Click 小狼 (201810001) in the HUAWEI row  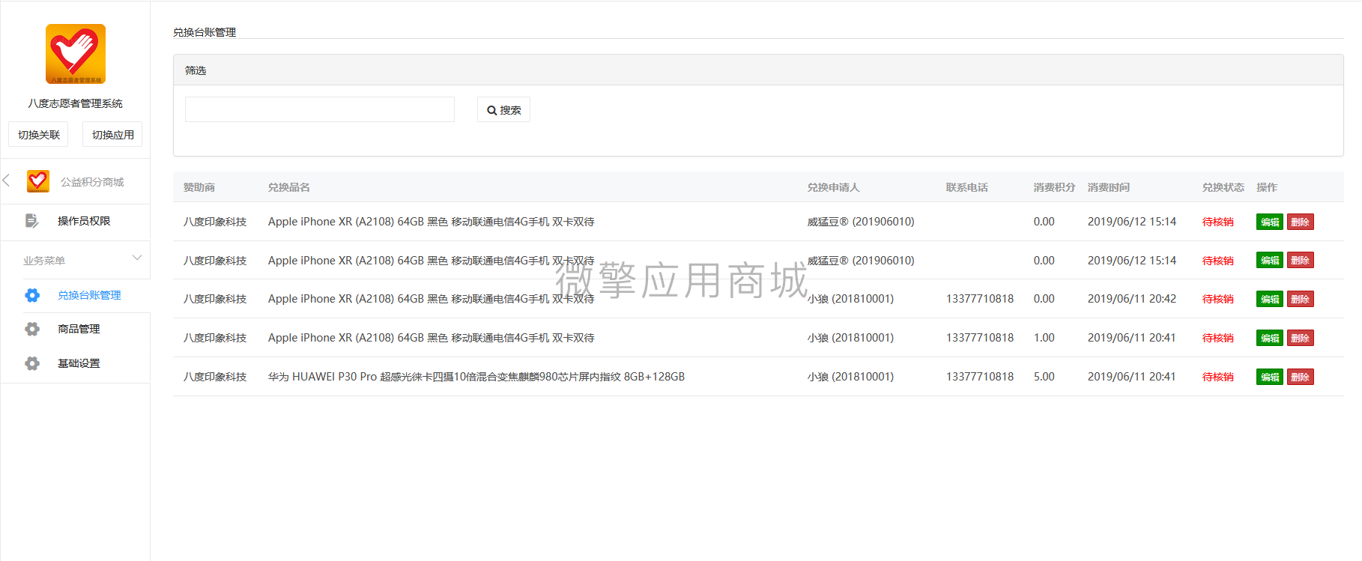[850, 377]
